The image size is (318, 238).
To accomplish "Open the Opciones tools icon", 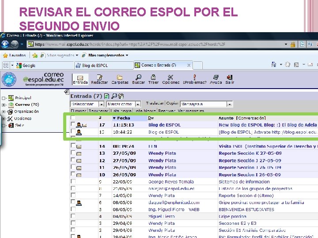I will point(170,79).
